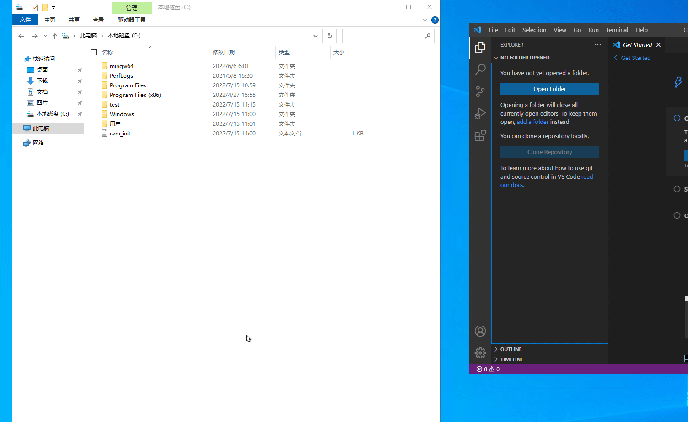Image resolution: width=688 pixels, height=422 pixels.
Task: Open the Terminal menu in VS Code
Action: point(617,30)
